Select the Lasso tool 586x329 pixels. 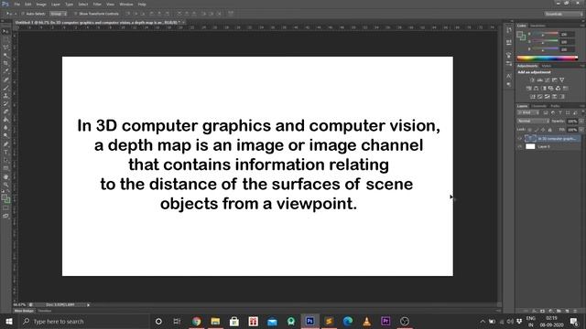coord(5,48)
